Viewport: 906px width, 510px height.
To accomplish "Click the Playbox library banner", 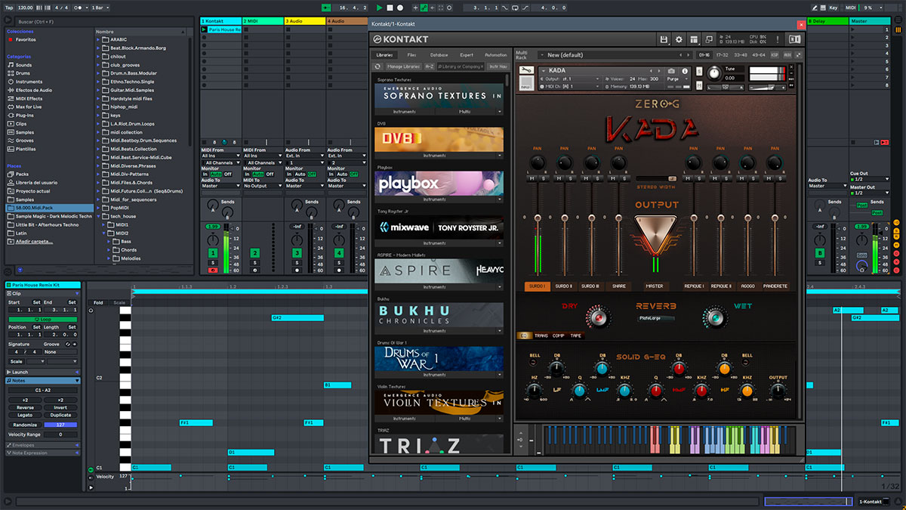I will pos(439,184).
